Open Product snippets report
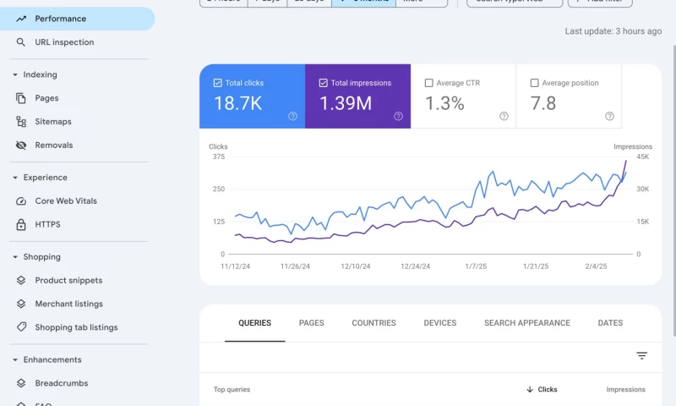Image resolution: width=676 pixels, height=406 pixels. tap(68, 281)
